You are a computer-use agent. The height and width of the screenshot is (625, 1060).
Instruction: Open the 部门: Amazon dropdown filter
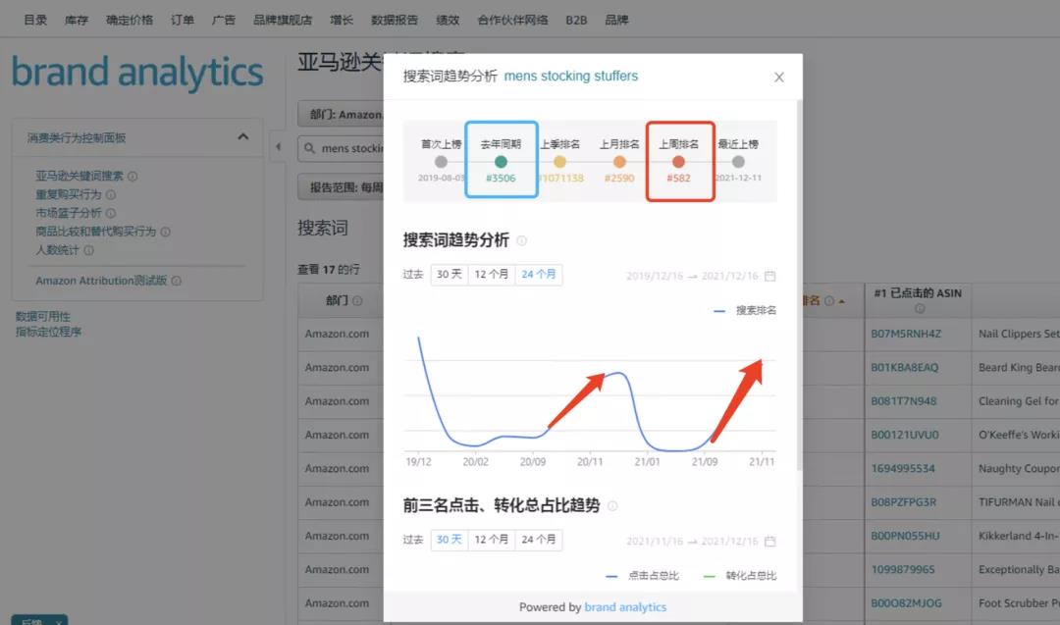[x=344, y=113]
